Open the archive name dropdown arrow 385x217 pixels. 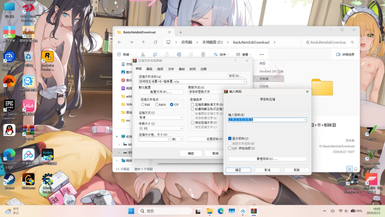pos(244,82)
